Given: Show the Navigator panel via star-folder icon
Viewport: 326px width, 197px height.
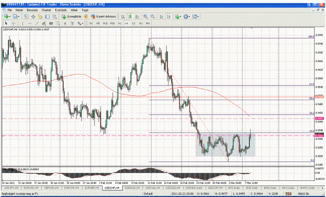Looking at the screenshot, I should 40,17.
